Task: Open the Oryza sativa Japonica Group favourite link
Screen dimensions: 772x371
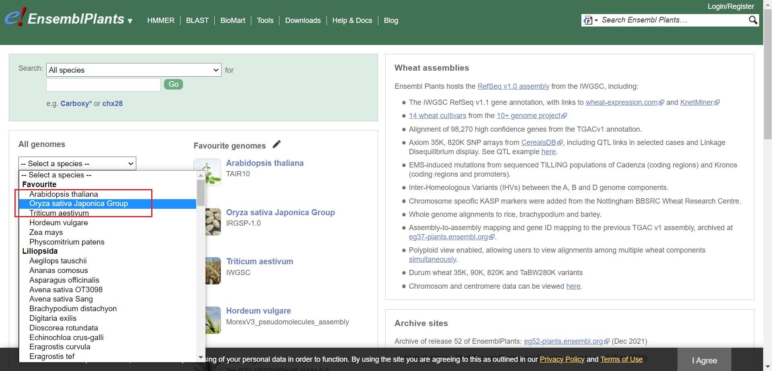Action: (280, 212)
